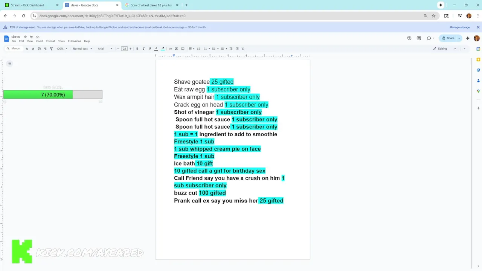Click the Menus search box
This screenshot has height=271, width=482.
pos(13,49)
